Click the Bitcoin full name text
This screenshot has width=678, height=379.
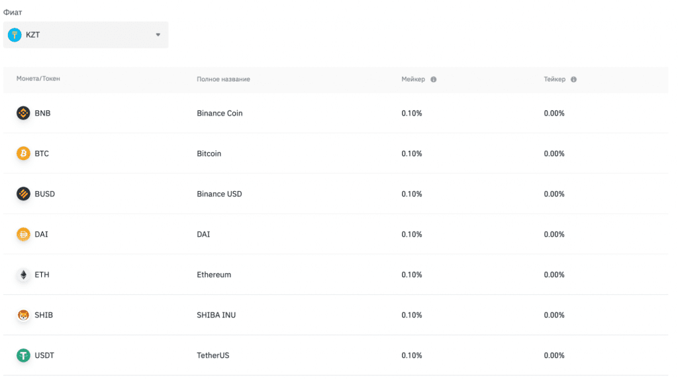tap(209, 153)
